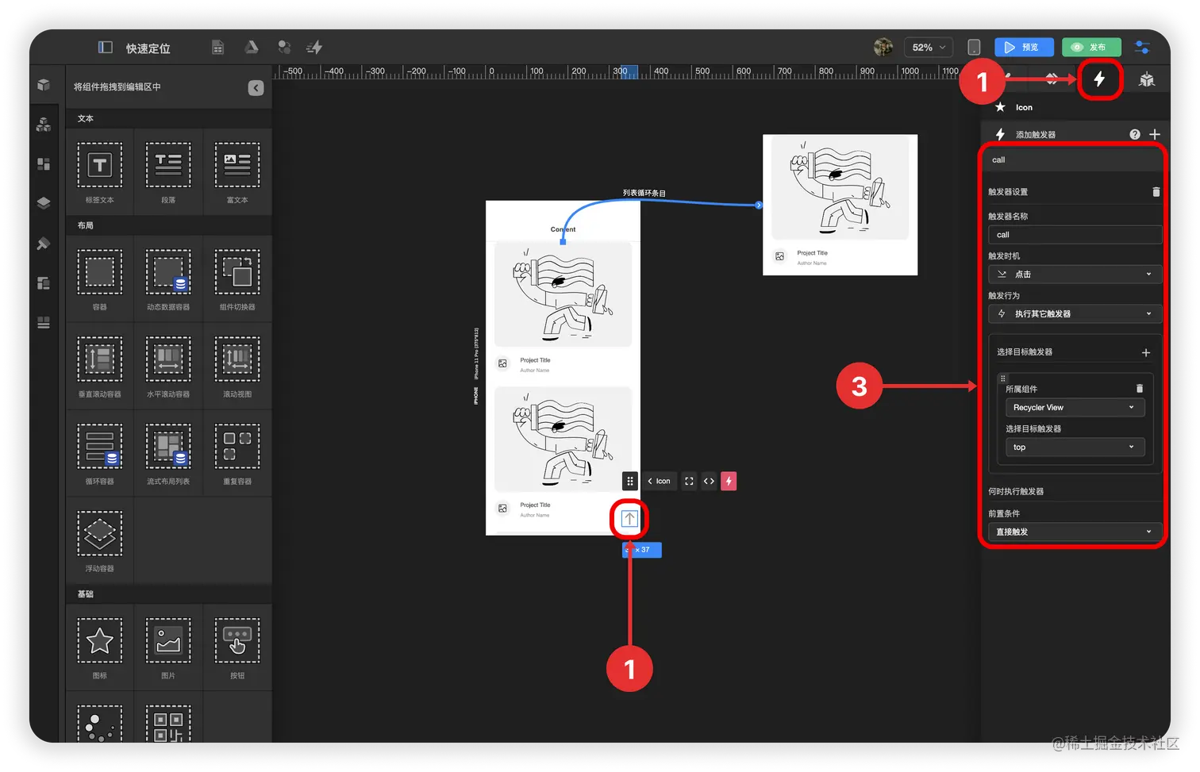Click the 布局 section header
The width and height of the screenshot is (1200, 772).
tap(86, 225)
